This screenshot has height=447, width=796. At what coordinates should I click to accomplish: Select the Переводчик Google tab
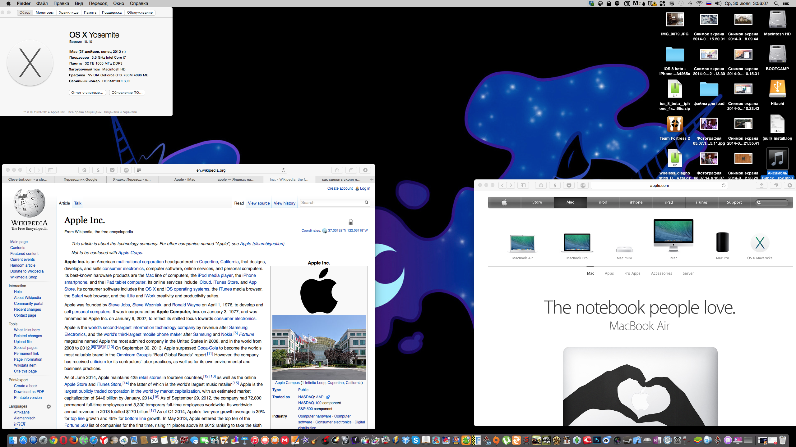click(81, 179)
